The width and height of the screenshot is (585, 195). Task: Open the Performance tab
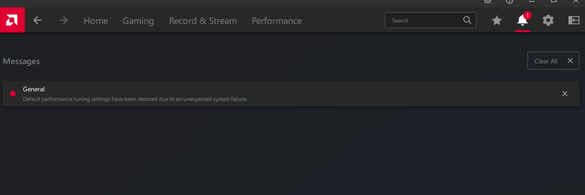pyautogui.click(x=277, y=21)
